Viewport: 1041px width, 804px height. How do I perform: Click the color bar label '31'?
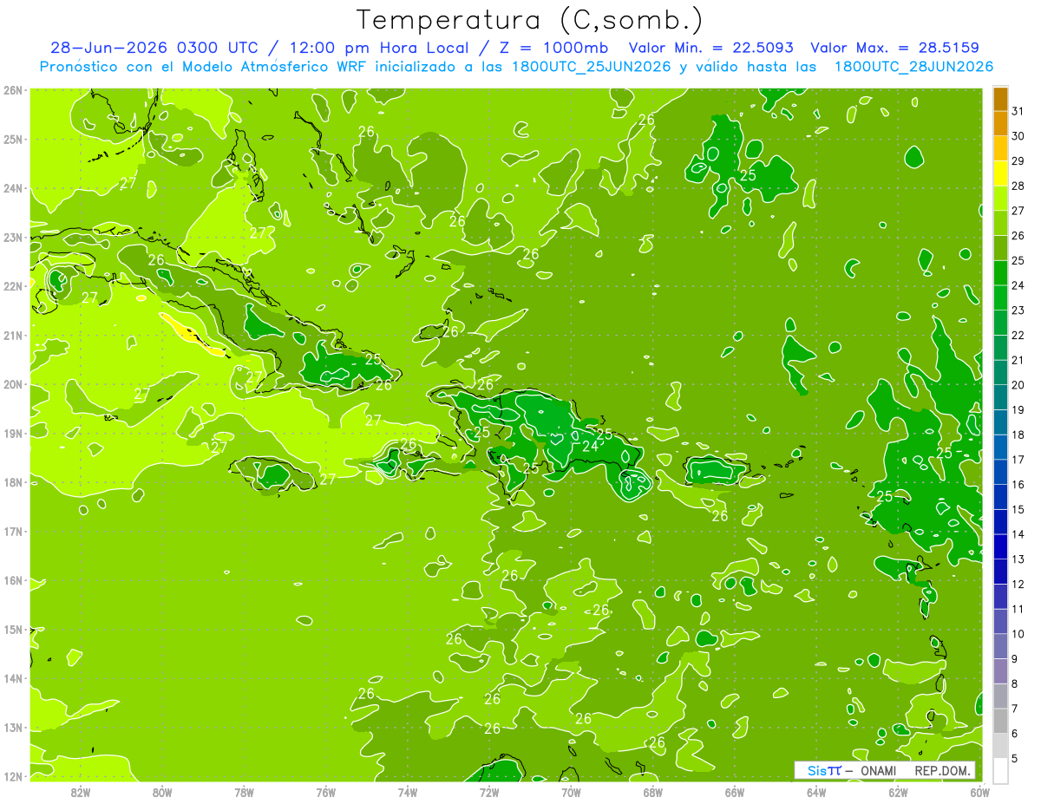click(x=1018, y=112)
